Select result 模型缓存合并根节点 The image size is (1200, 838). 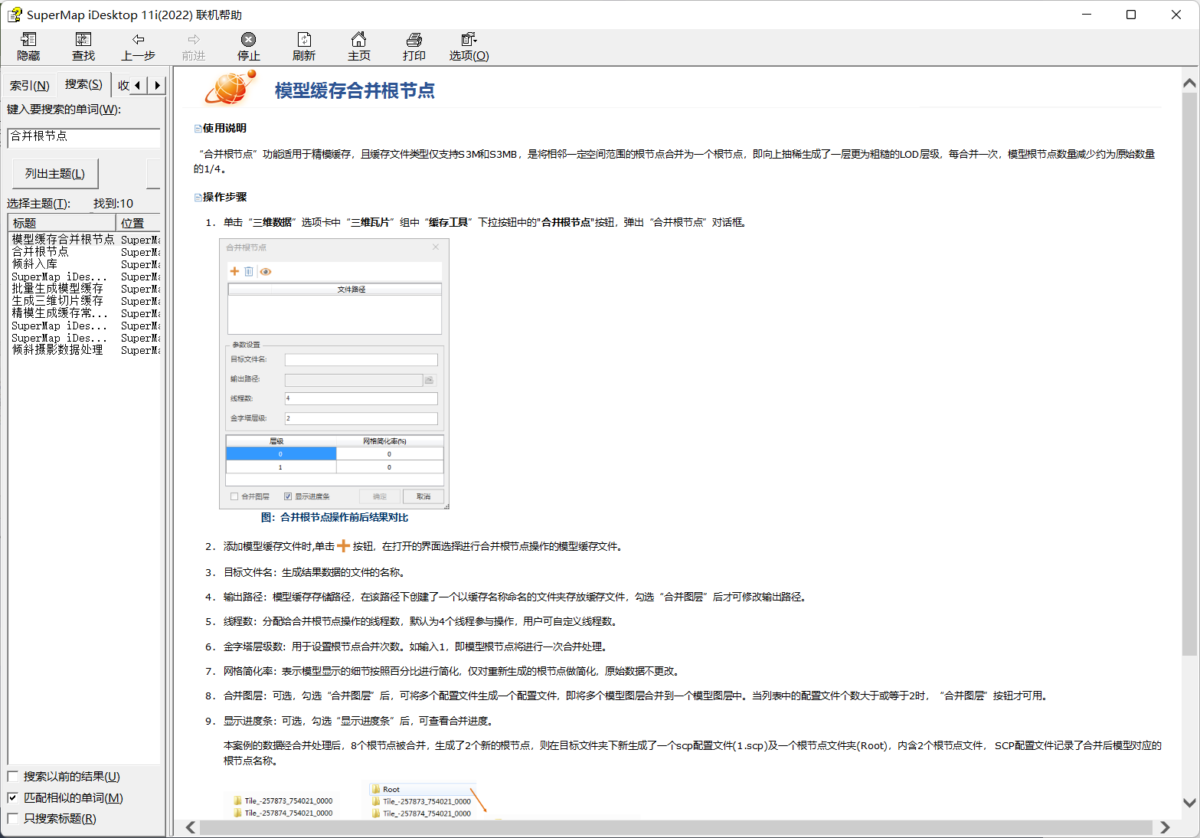63,239
